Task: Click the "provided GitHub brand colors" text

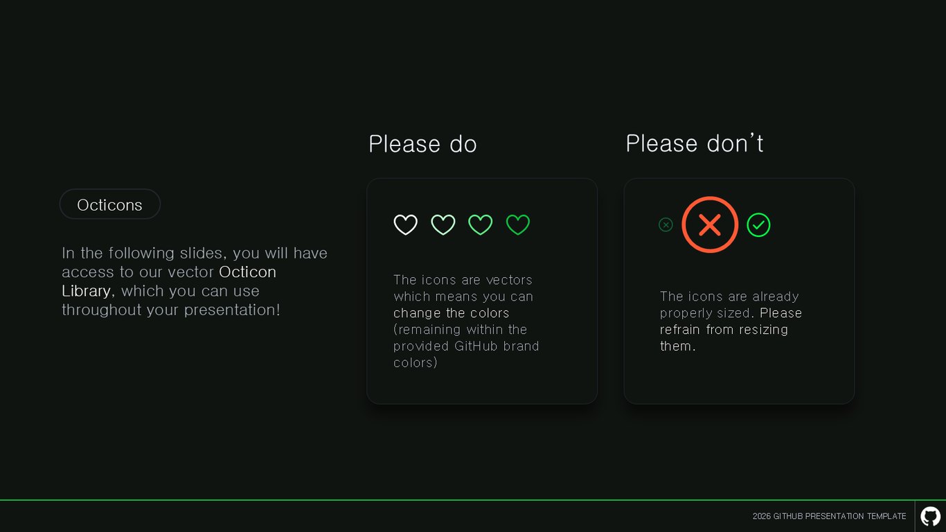Action: pos(466,354)
